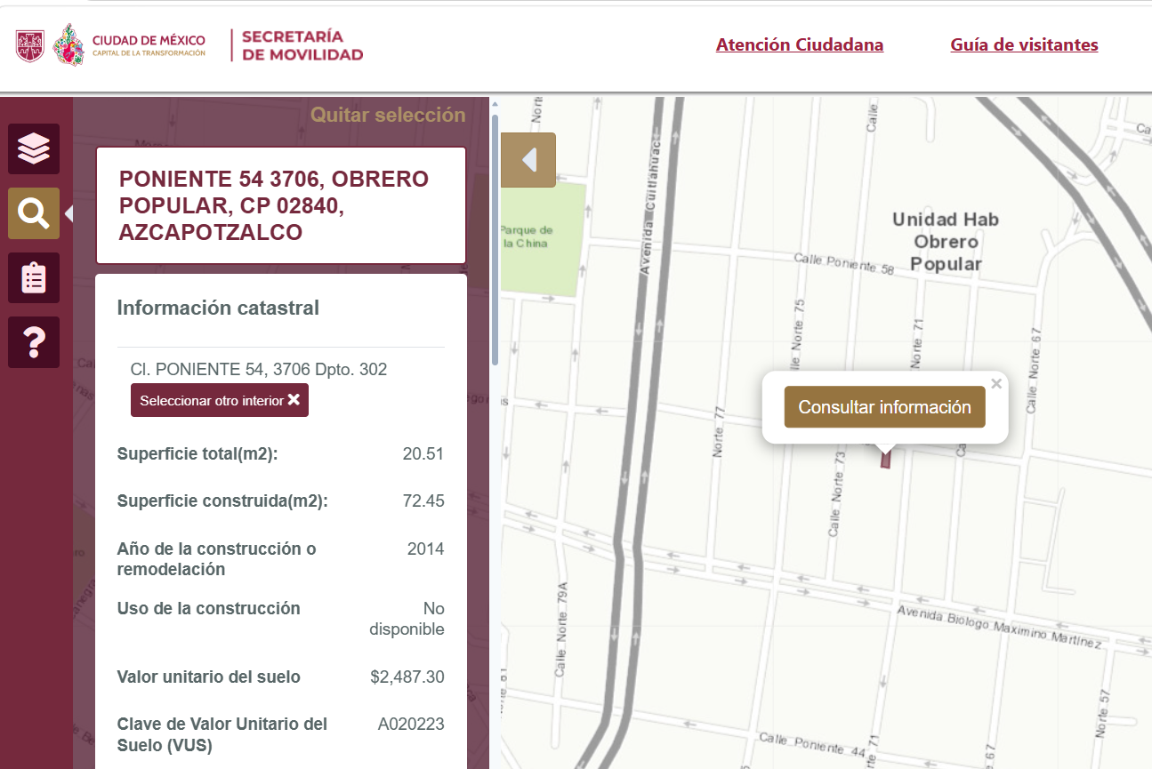Select construction year value 2014
This screenshot has width=1152, height=769.
pos(425,549)
